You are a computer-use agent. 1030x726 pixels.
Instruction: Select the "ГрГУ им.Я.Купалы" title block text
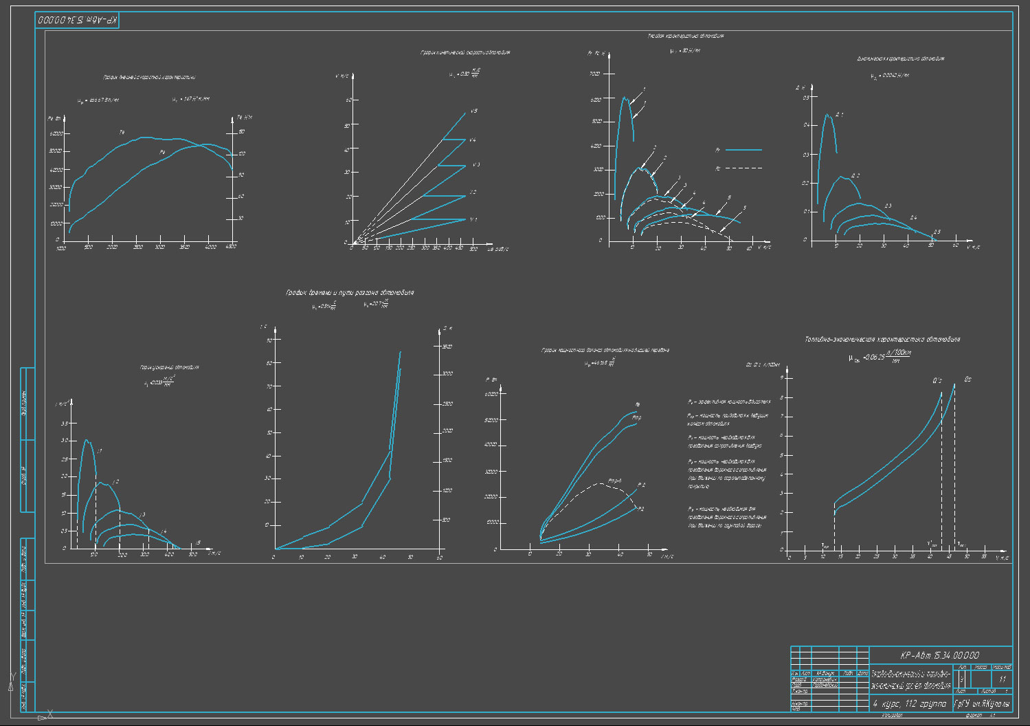tap(983, 704)
